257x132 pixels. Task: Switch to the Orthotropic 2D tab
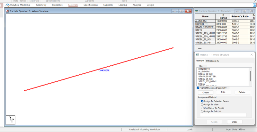point(213,61)
